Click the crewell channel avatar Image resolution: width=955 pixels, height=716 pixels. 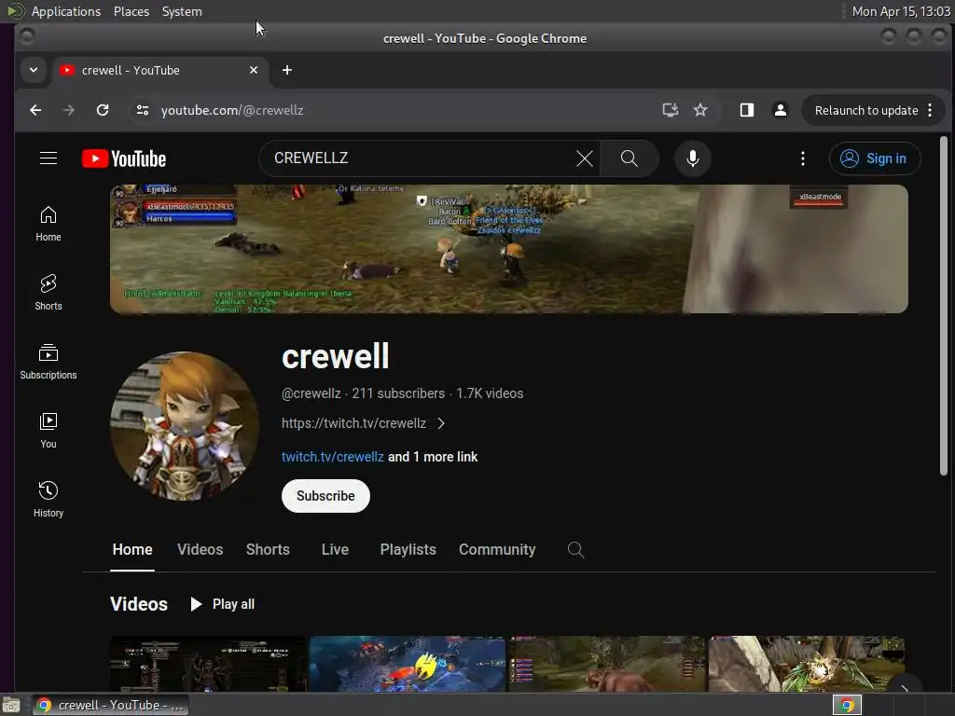pyautogui.click(x=185, y=426)
